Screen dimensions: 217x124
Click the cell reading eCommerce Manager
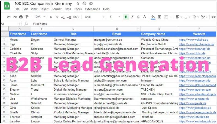(73, 94)
